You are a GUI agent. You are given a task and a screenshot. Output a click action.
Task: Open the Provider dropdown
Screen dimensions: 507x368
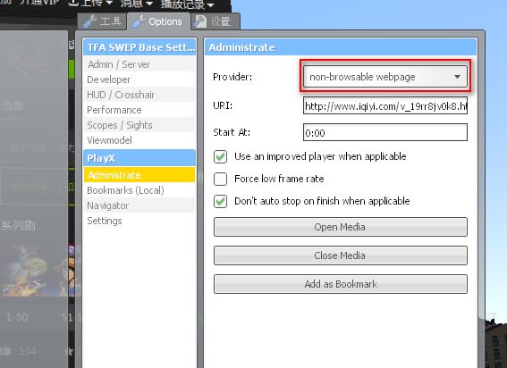pyautogui.click(x=385, y=77)
